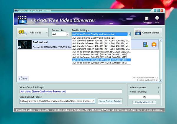This screenshot has height=124, width=177.
Task: Click the Video Output Settings field
Action: [71, 92]
